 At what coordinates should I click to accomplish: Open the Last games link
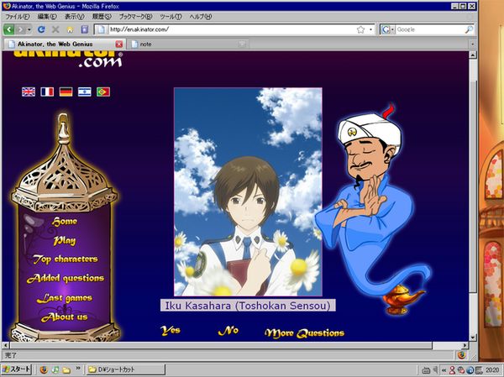pyautogui.click(x=65, y=298)
